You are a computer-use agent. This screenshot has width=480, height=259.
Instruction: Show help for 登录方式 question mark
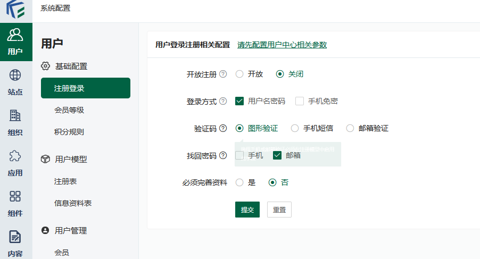[223, 101]
